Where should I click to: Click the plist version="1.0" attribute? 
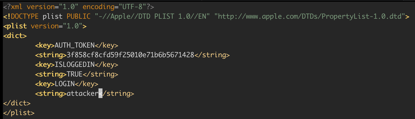click(57, 26)
